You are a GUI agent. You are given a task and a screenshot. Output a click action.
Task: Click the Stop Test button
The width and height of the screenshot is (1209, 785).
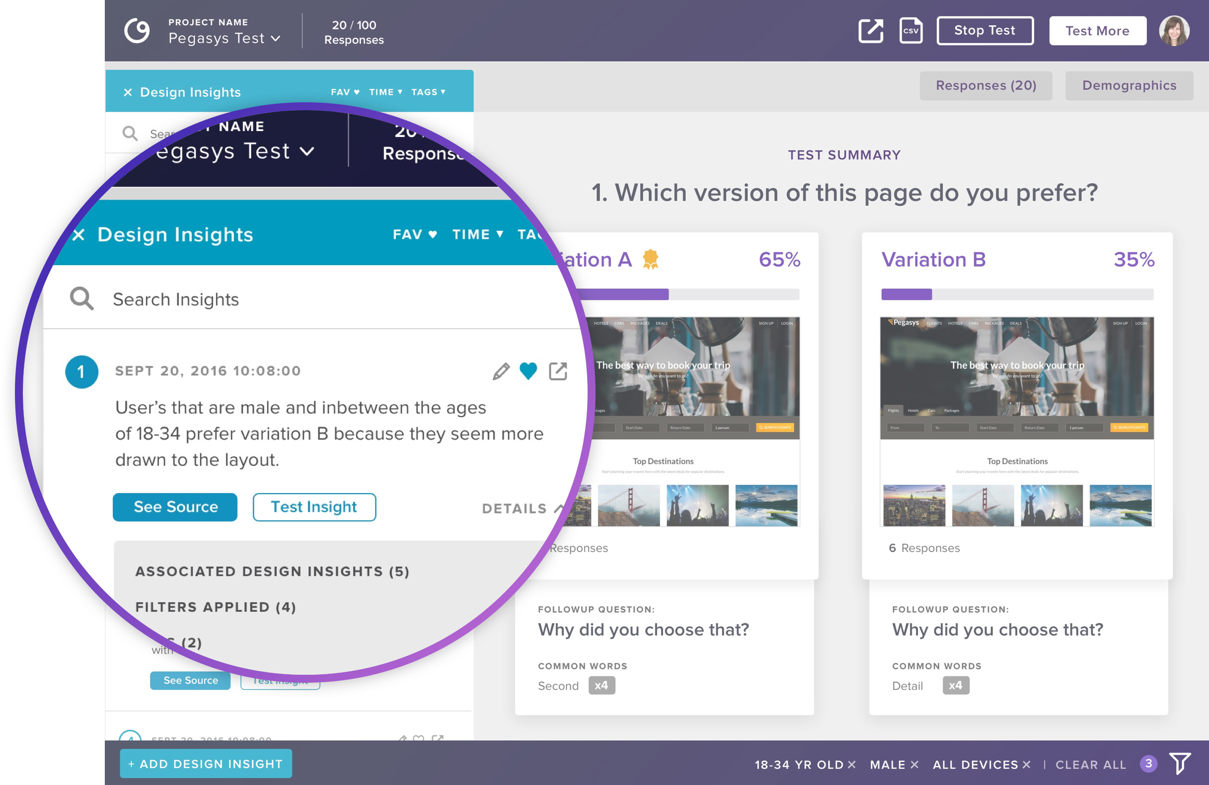point(984,30)
